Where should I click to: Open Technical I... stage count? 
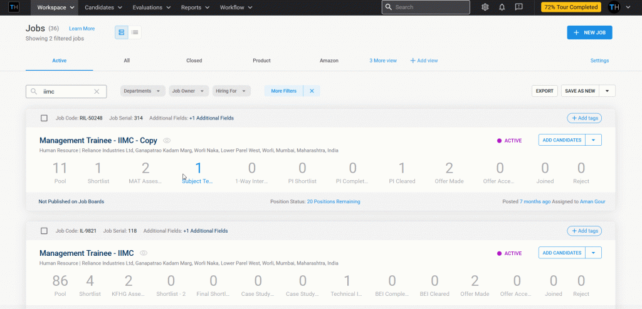347,285
